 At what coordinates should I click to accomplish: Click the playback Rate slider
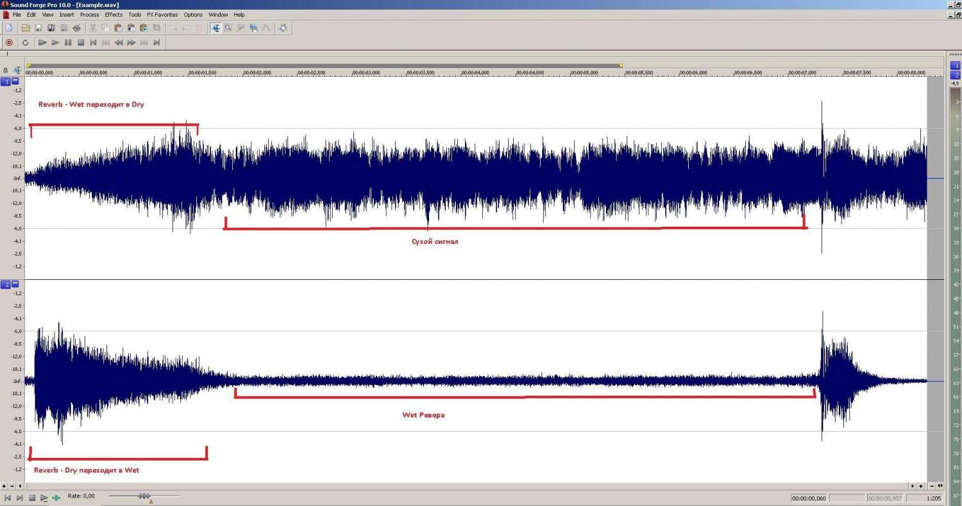click(144, 496)
